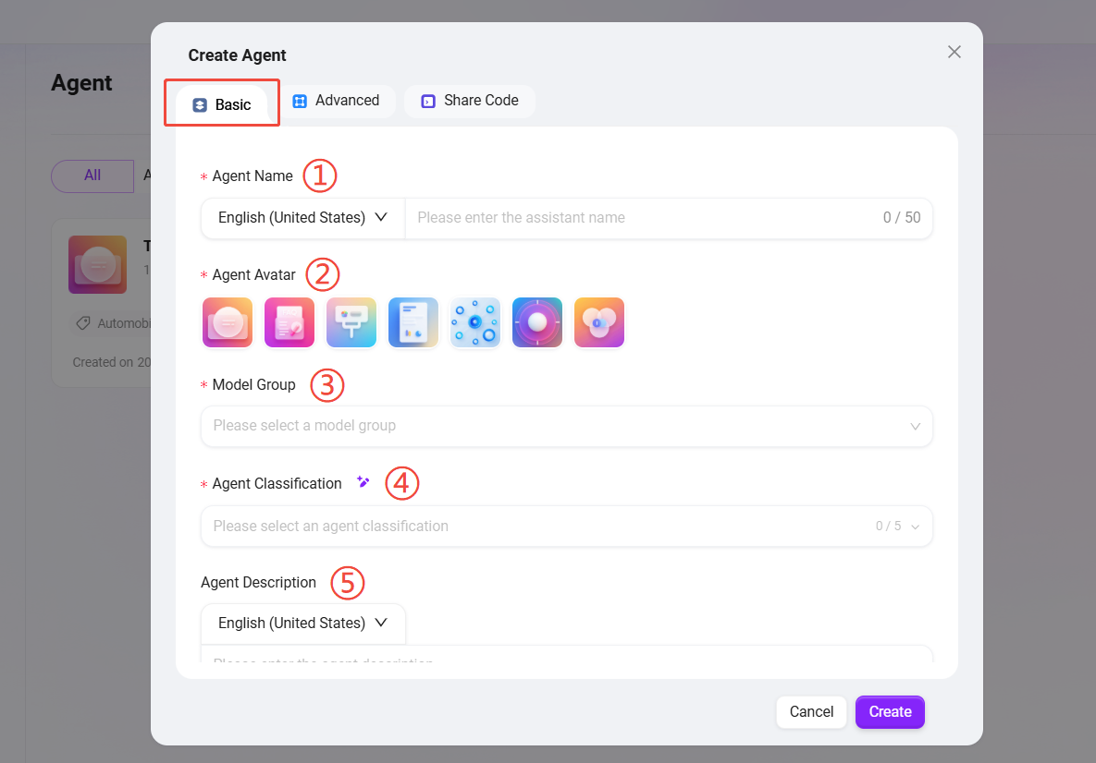The height and width of the screenshot is (763, 1096).
Task: Select the target sphere avatar
Action: 537,322
